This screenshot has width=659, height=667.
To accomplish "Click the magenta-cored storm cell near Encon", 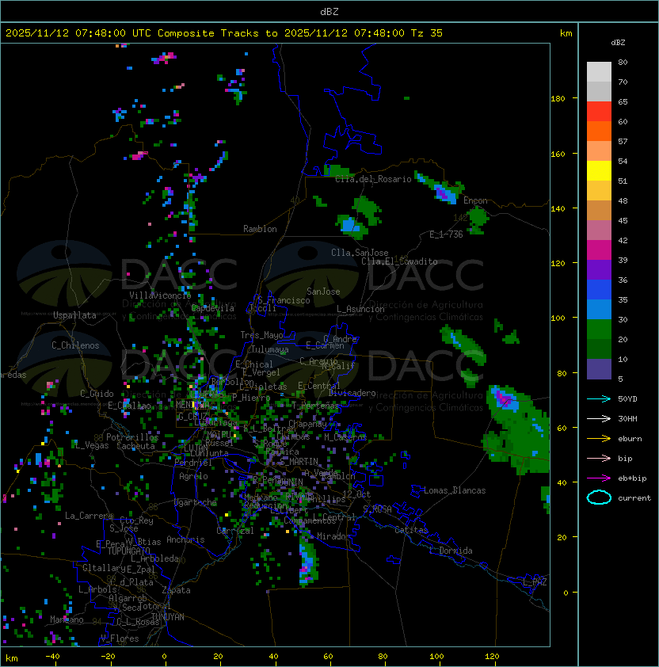I will coord(443,192).
